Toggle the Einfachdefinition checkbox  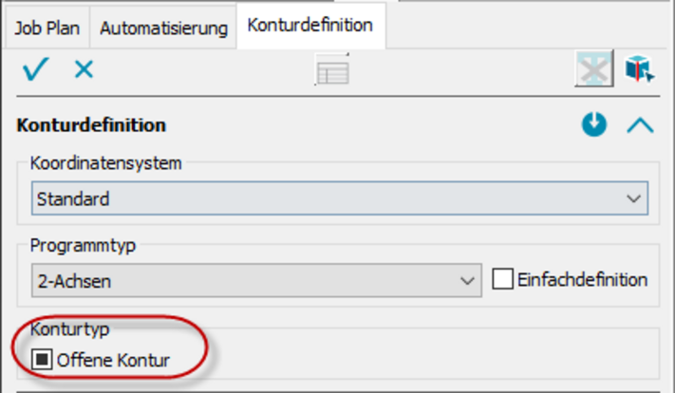tap(503, 280)
